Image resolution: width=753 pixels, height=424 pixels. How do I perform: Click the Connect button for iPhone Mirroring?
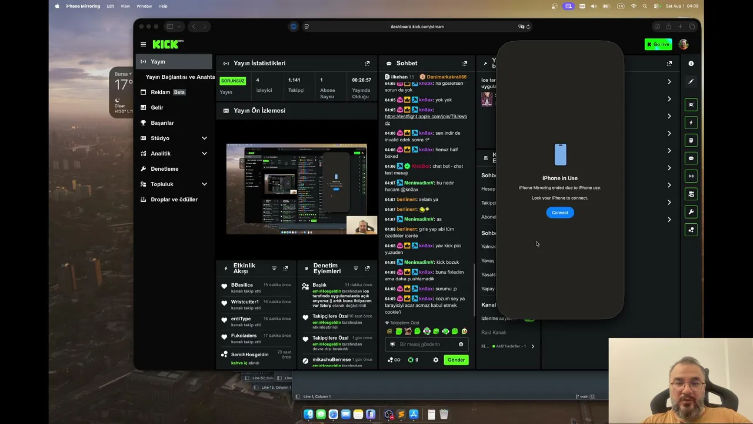(x=560, y=213)
